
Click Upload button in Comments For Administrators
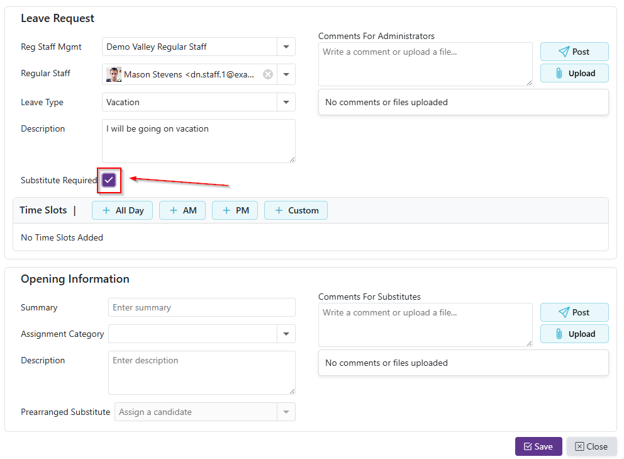[x=574, y=73]
